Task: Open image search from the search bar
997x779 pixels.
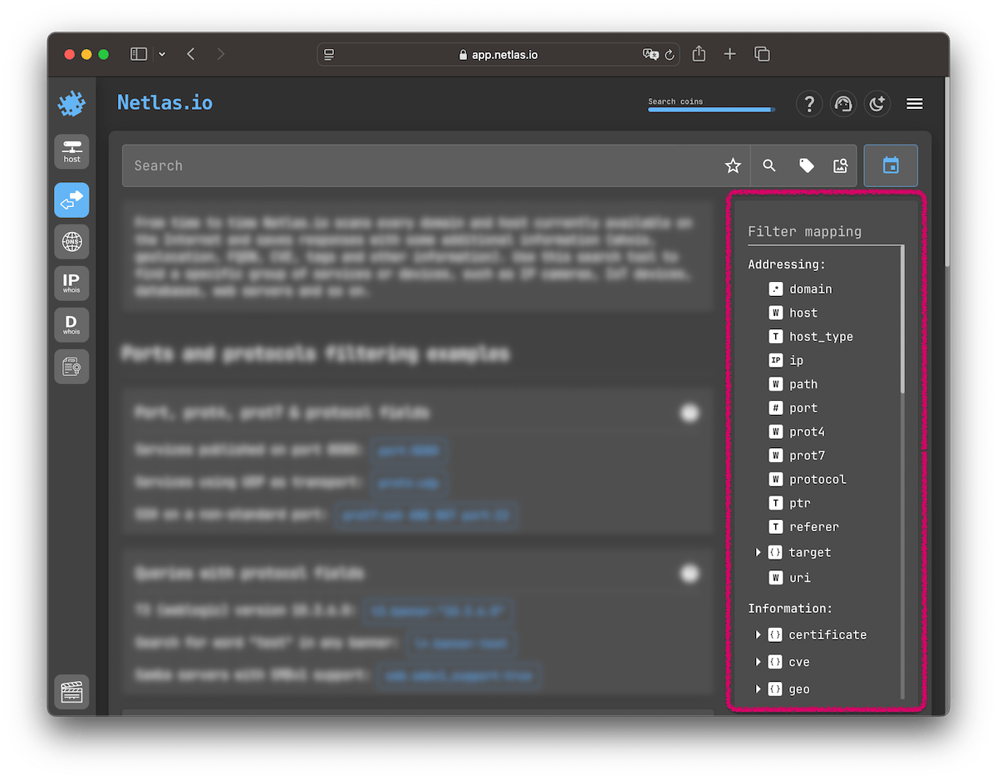Action: (x=841, y=165)
